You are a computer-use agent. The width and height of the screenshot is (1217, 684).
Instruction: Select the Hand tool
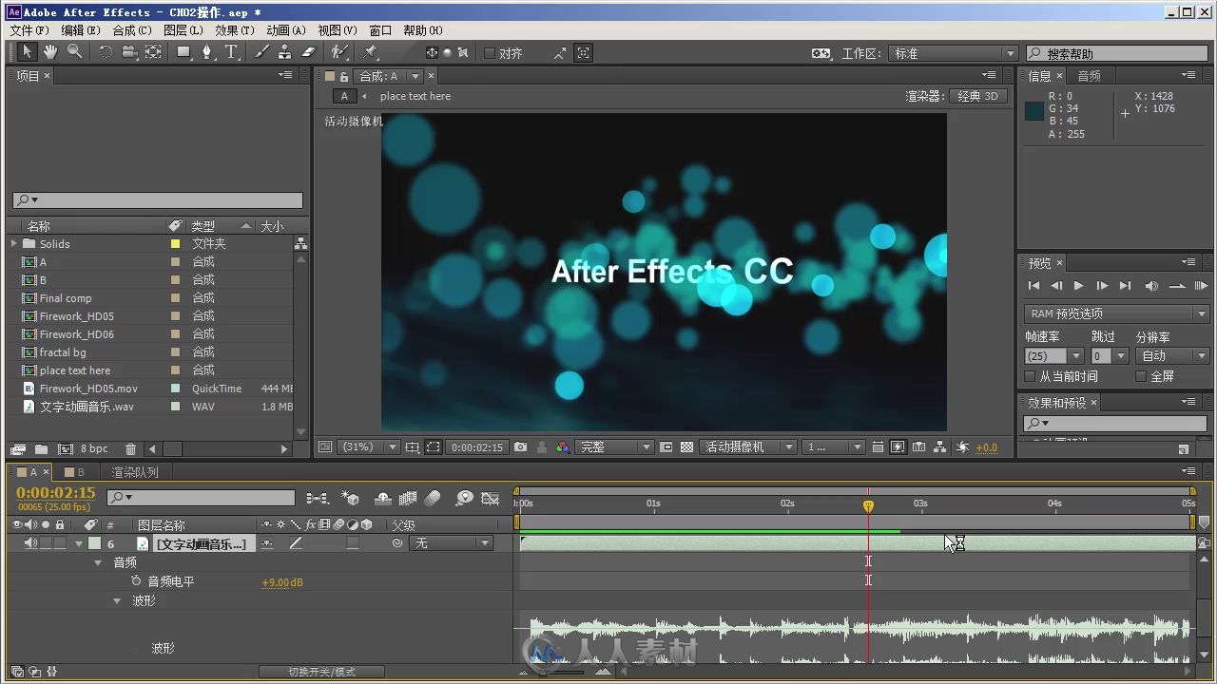click(x=50, y=52)
